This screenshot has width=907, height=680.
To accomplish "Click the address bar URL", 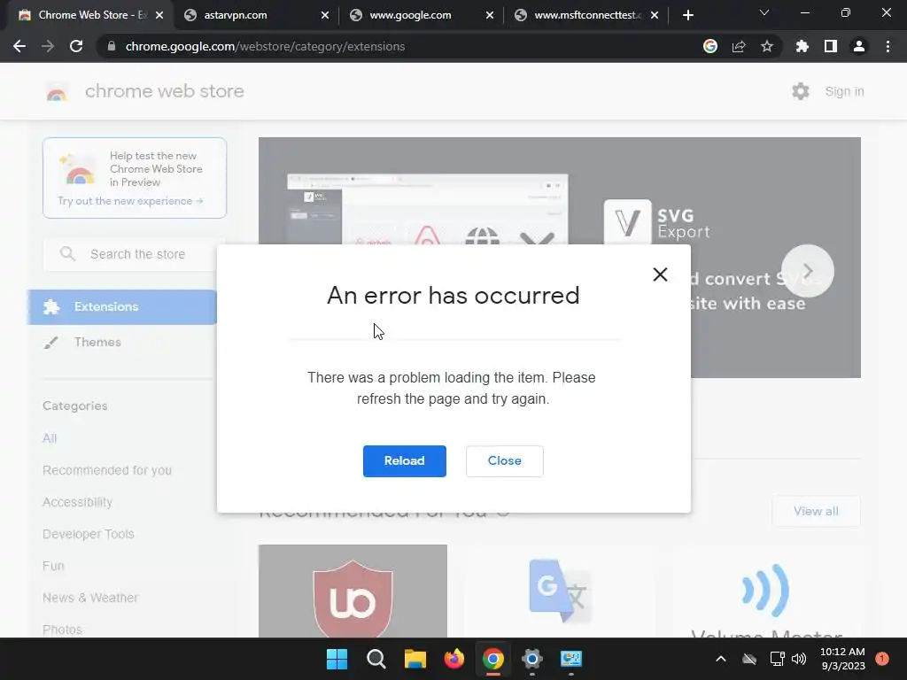I will pyautogui.click(x=265, y=46).
